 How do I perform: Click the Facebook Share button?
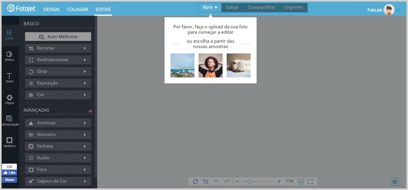point(9,180)
